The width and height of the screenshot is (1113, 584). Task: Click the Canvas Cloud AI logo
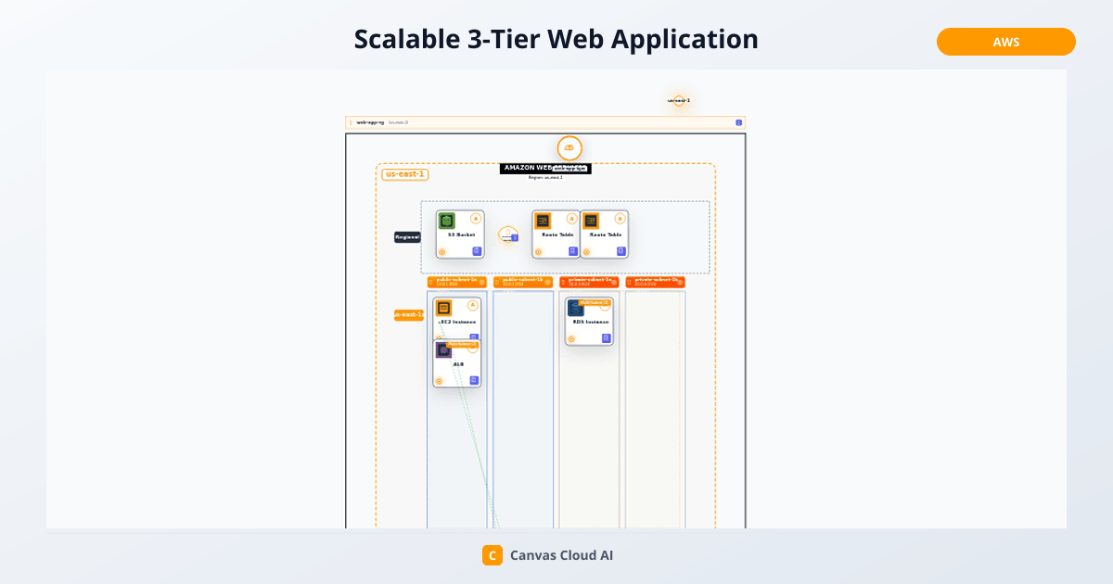coord(492,555)
